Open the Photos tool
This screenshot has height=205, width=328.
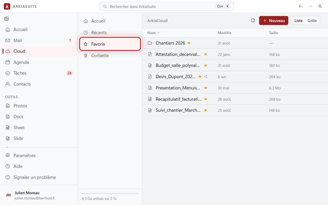click(x=39, y=106)
